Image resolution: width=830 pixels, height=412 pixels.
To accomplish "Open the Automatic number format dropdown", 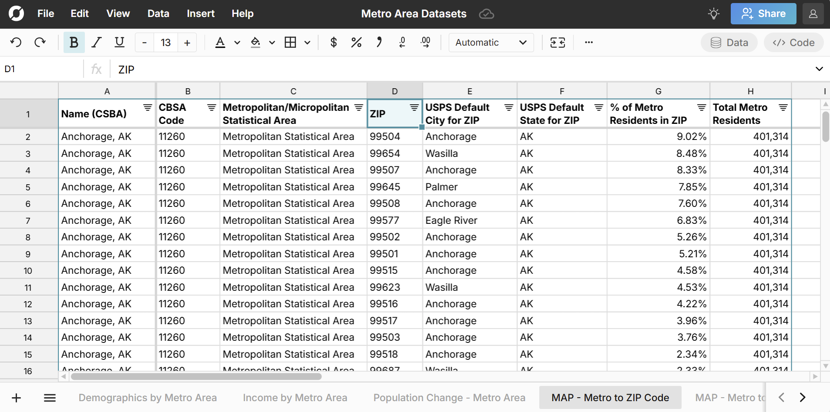I will (491, 42).
